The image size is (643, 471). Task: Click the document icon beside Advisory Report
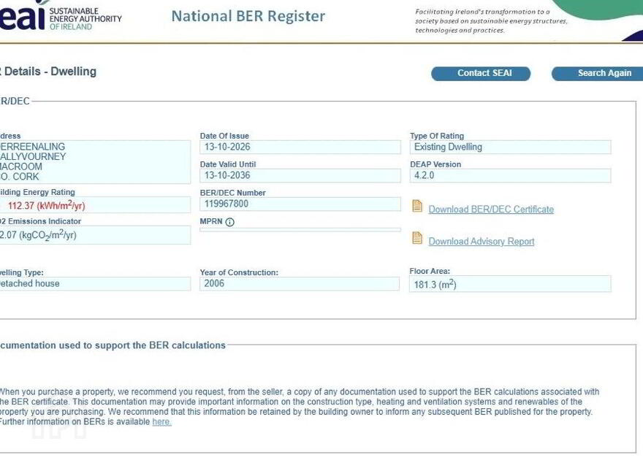417,238
